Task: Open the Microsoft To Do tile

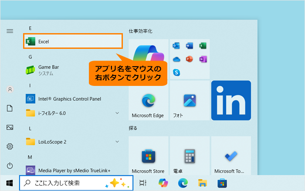Action: tap(231, 156)
